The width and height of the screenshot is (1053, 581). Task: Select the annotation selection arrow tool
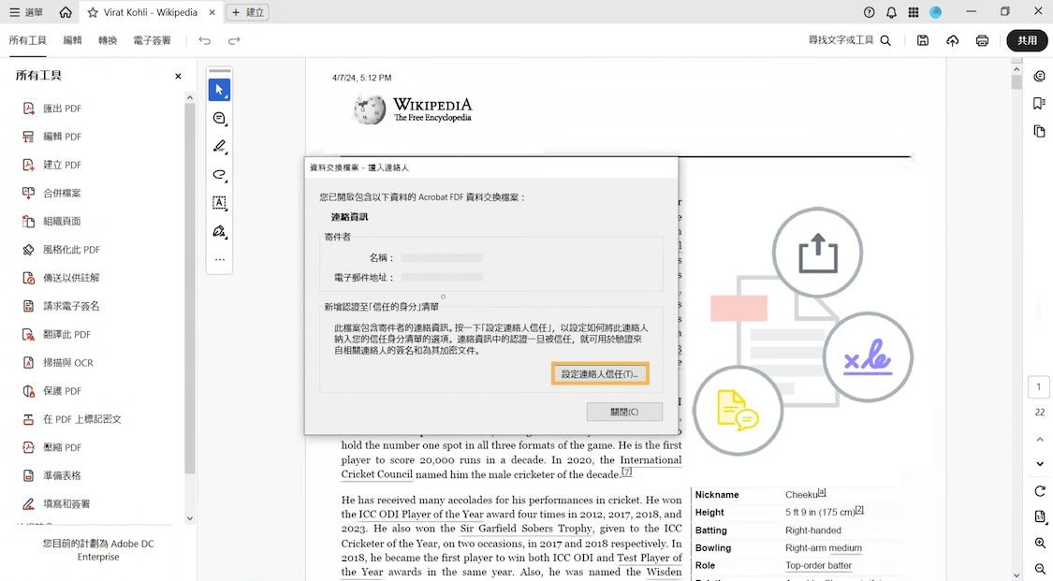point(219,89)
